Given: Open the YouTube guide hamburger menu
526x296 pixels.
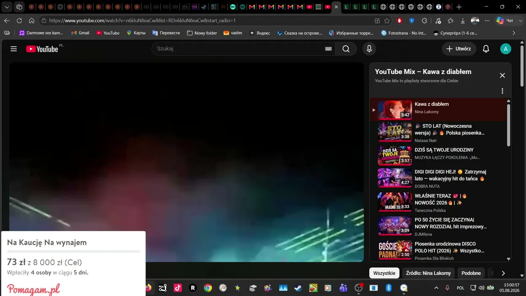Looking at the screenshot, I should 14,49.
